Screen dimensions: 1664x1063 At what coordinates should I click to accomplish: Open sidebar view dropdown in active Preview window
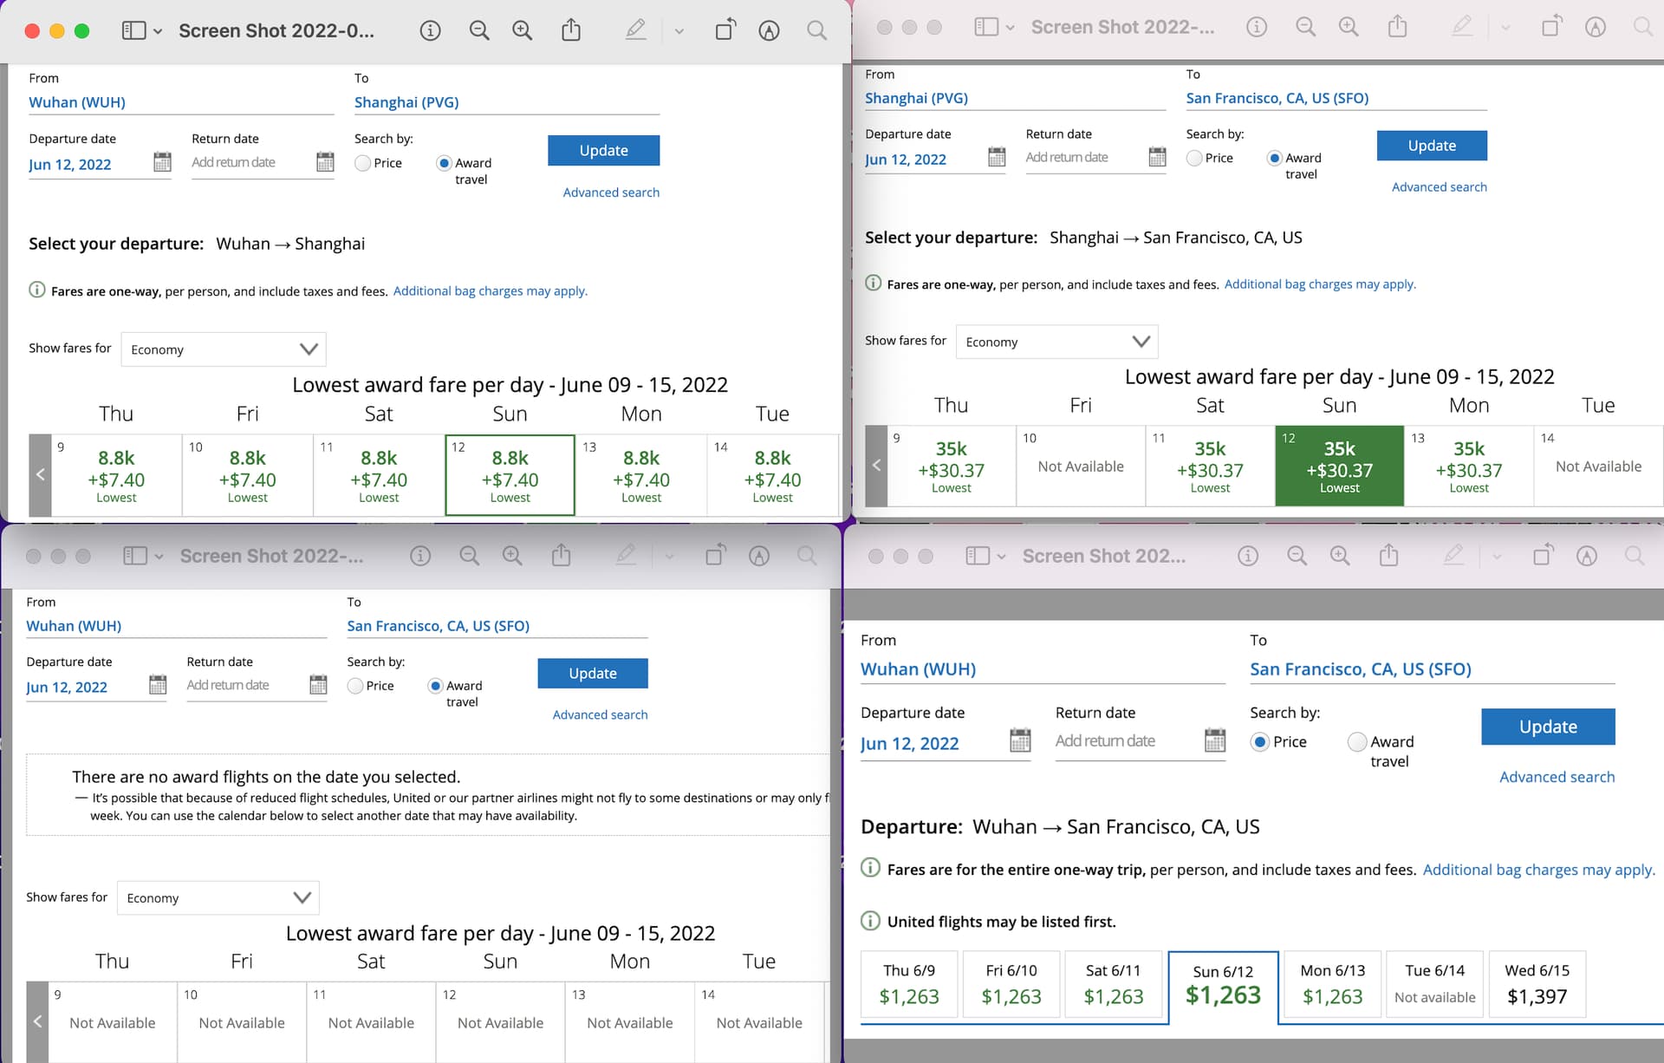[x=142, y=31]
